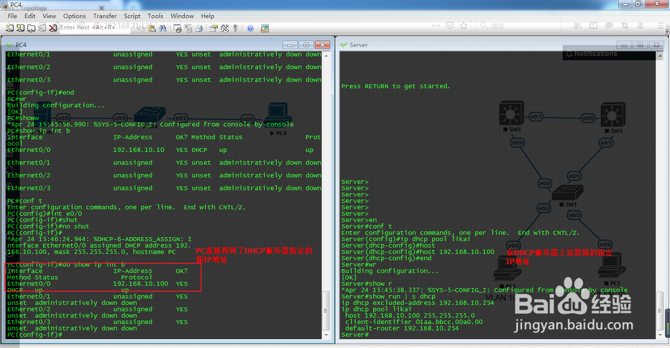Click the blue Help question mark icon

coord(250,28)
